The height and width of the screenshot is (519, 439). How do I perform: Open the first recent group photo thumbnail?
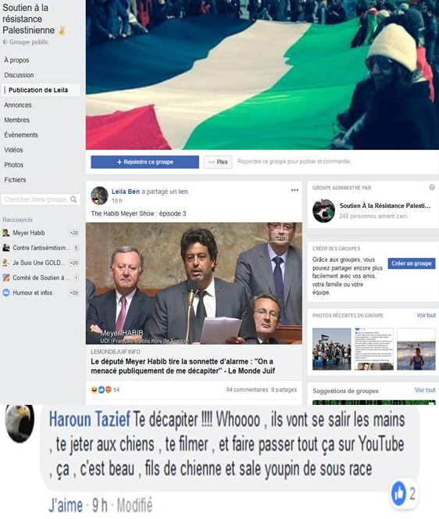(331, 349)
